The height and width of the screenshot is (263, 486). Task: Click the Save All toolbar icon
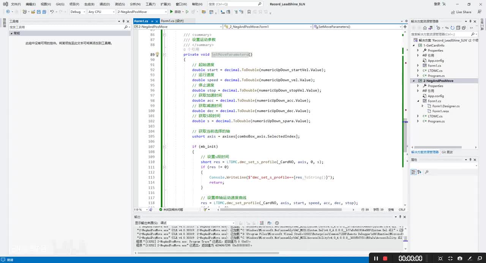tap(44, 12)
